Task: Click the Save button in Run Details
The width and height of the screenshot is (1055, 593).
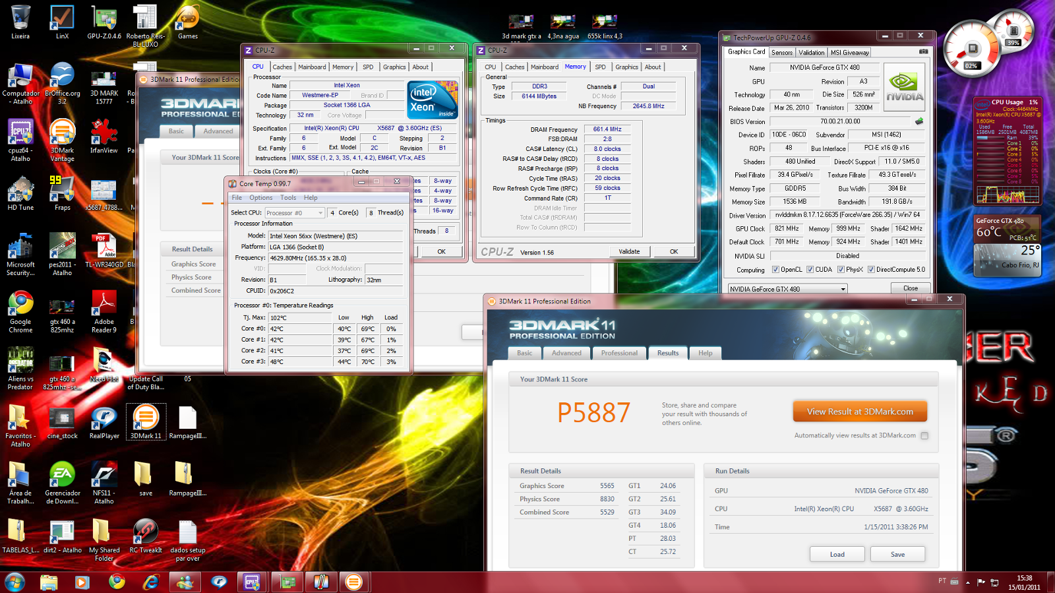Action: tap(897, 554)
